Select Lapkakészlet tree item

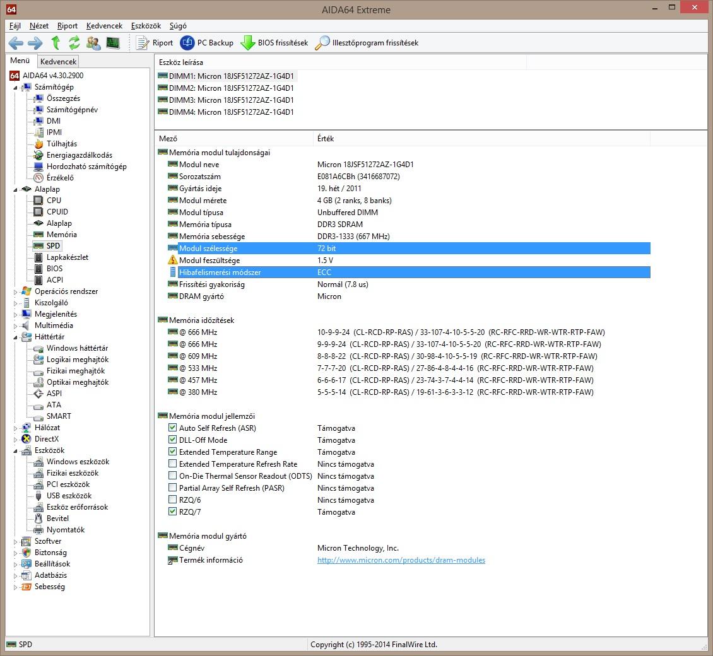click(68, 257)
